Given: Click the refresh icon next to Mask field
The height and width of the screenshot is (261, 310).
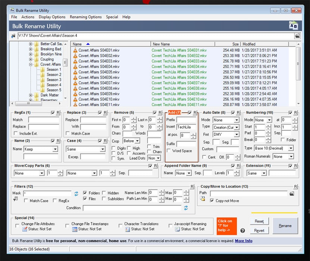Looking at the screenshot, I should pos(76,194).
